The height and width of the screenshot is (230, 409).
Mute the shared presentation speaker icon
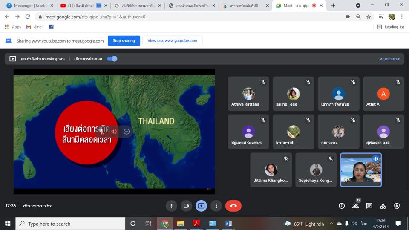(114, 132)
